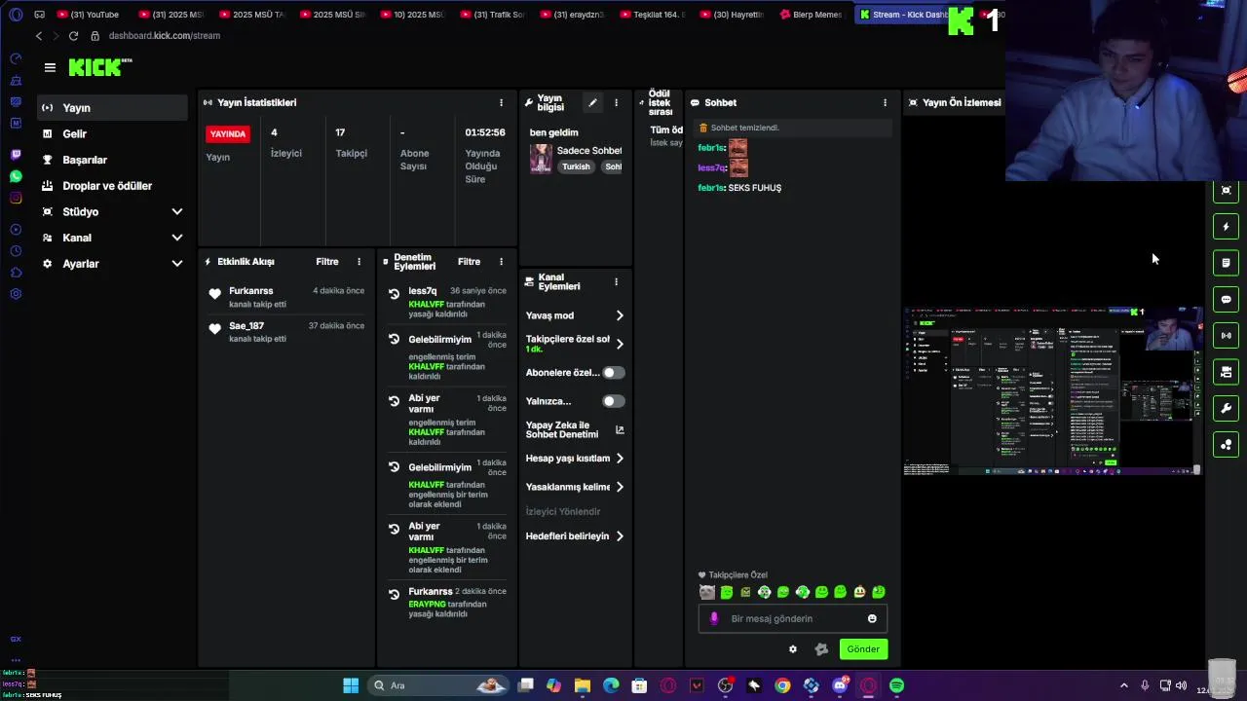Click the three-dots cluster icon in right toolbar
Viewport: 1247px width, 701px height.
point(1226,445)
